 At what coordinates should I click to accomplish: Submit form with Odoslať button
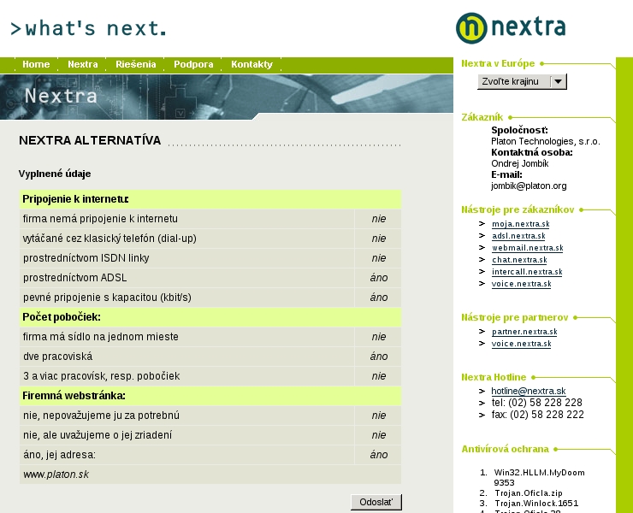point(376,502)
